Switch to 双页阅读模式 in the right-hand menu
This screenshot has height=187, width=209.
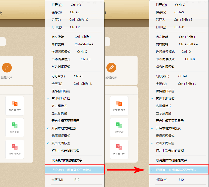[179, 67]
